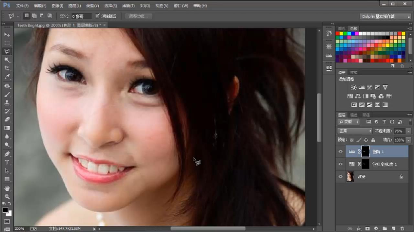The image size is (414, 232).
Task: Select the Polygonal Lasso tool in toolbox
Action: click(x=7, y=51)
